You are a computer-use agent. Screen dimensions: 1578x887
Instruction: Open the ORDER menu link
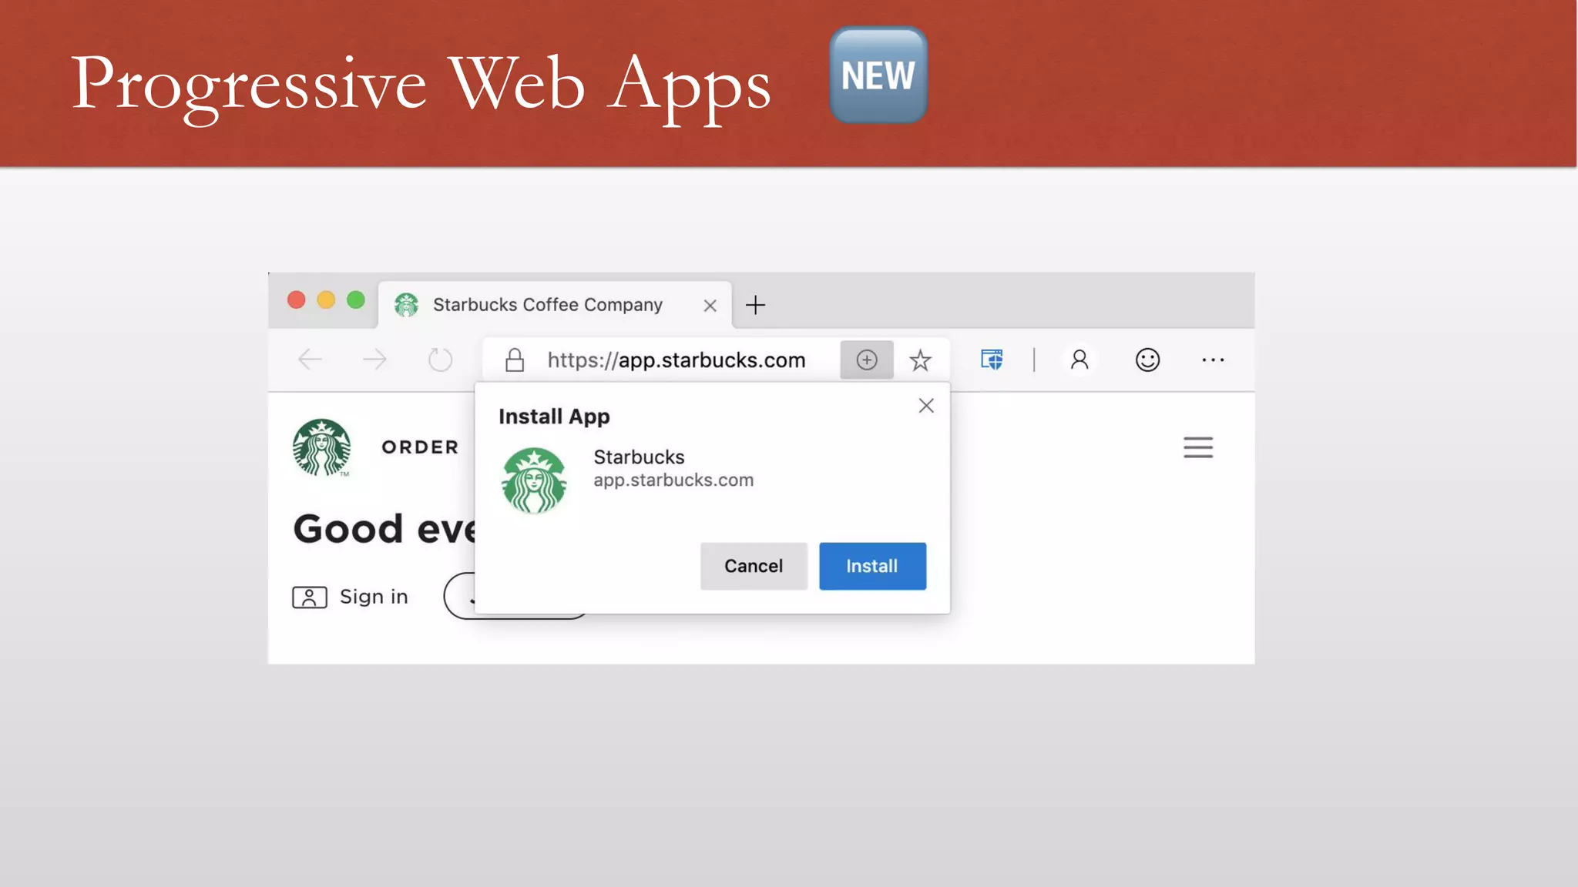420,447
